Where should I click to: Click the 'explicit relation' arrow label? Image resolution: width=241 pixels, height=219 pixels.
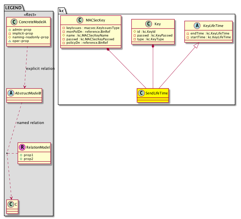40,69
